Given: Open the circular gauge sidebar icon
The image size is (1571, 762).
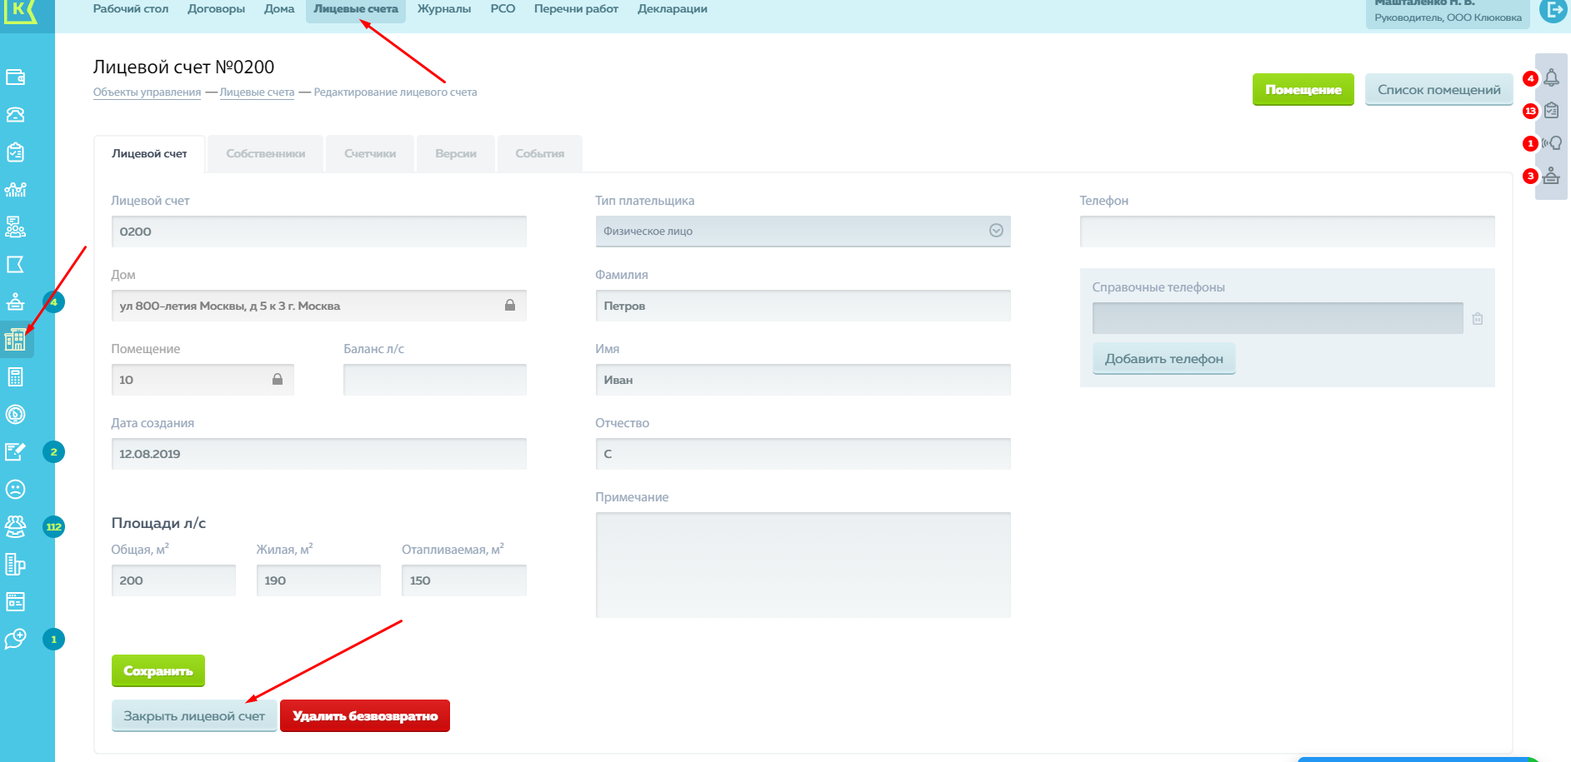Looking at the screenshot, I should click(16, 415).
